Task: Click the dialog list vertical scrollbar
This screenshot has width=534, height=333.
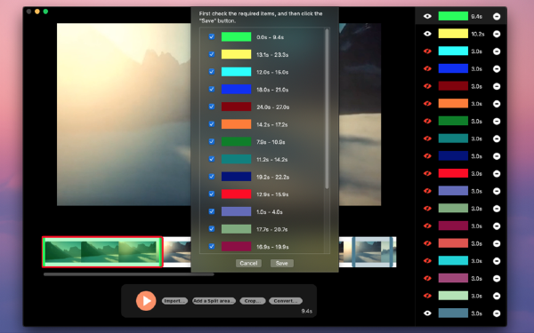Action: (x=327, y=108)
